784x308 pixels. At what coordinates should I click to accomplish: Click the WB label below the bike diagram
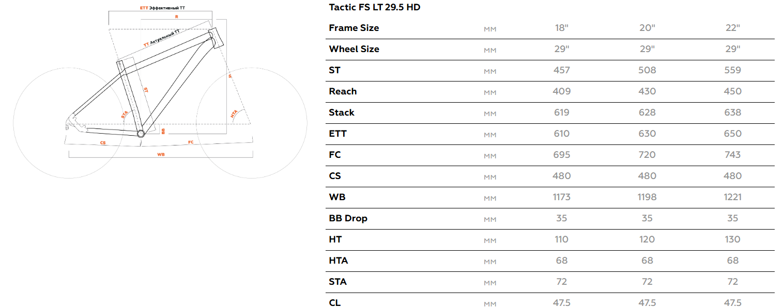[161, 154]
